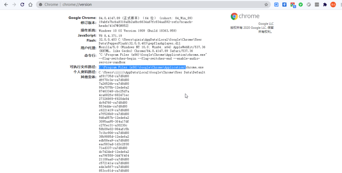Viewport: 342px width, 173px height.
Task: Click variation c27fec31-a30230c
Action: pyautogui.click(x=113, y=125)
